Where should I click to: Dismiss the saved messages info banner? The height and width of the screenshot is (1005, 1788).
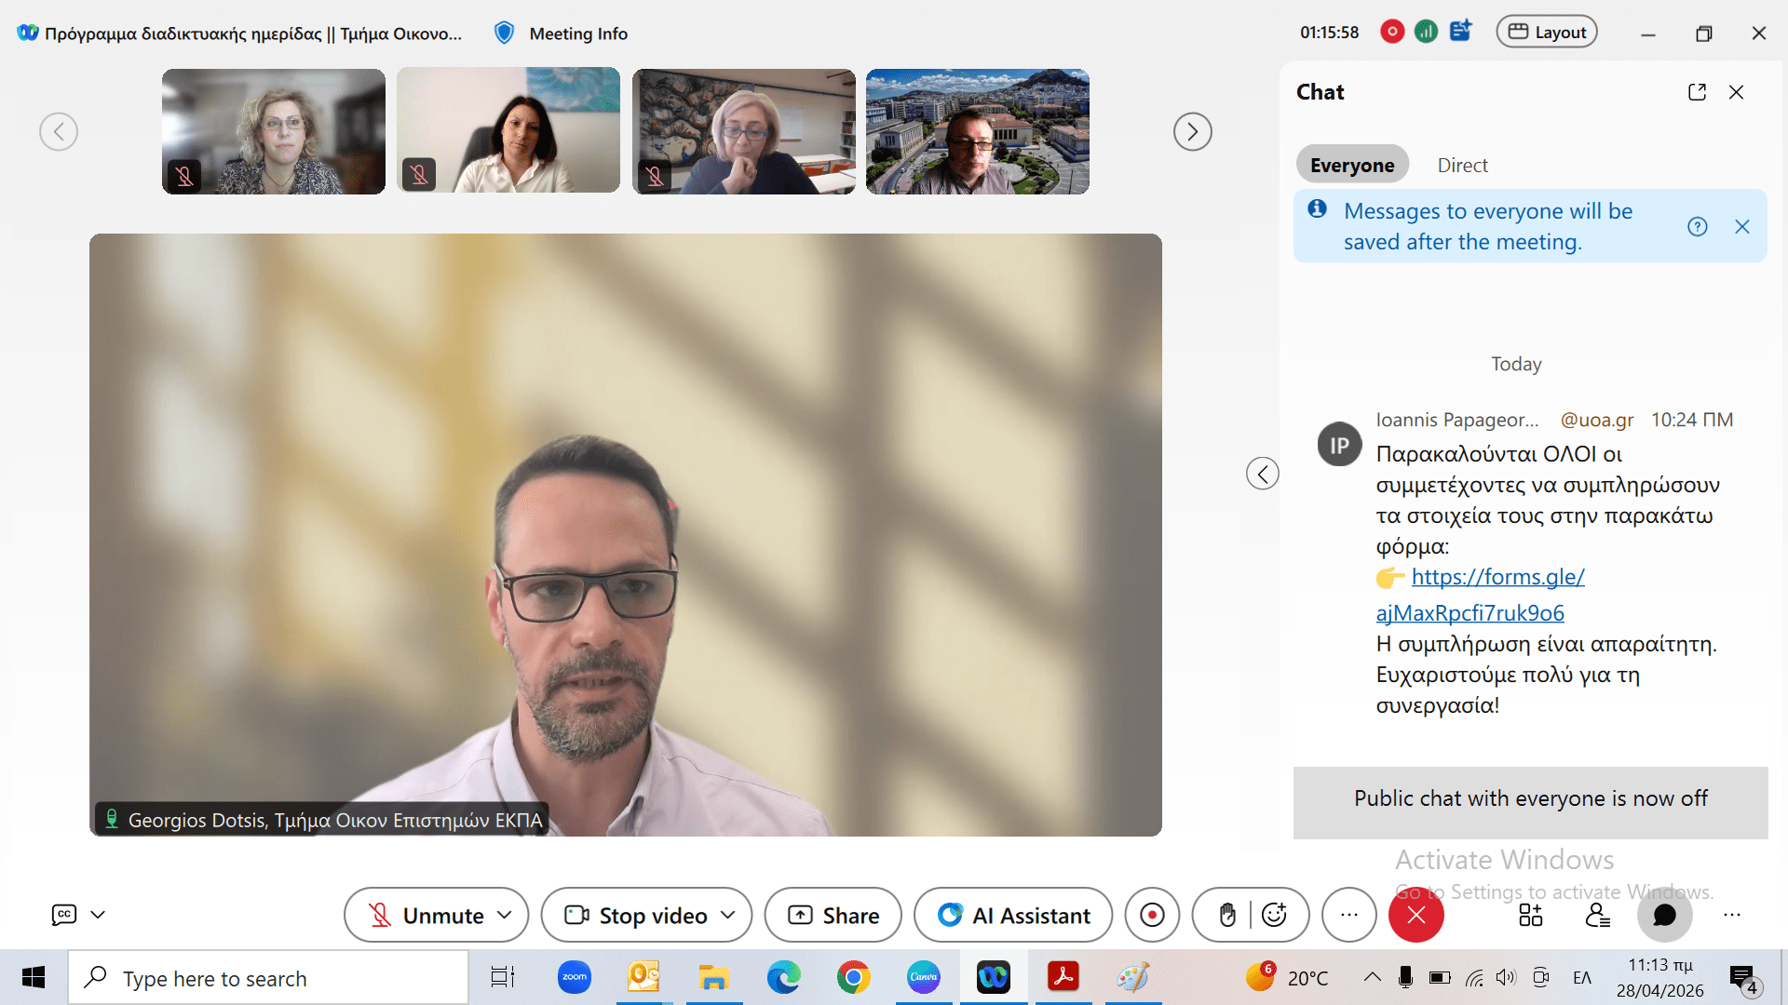[x=1742, y=226]
